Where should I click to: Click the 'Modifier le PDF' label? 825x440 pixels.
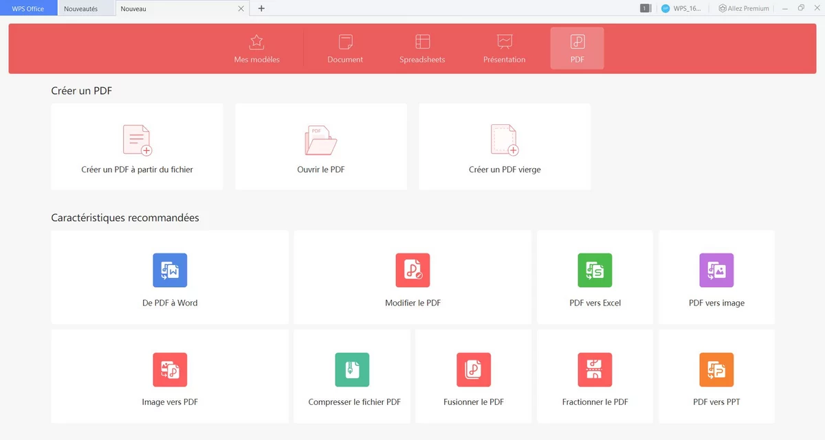(412, 303)
